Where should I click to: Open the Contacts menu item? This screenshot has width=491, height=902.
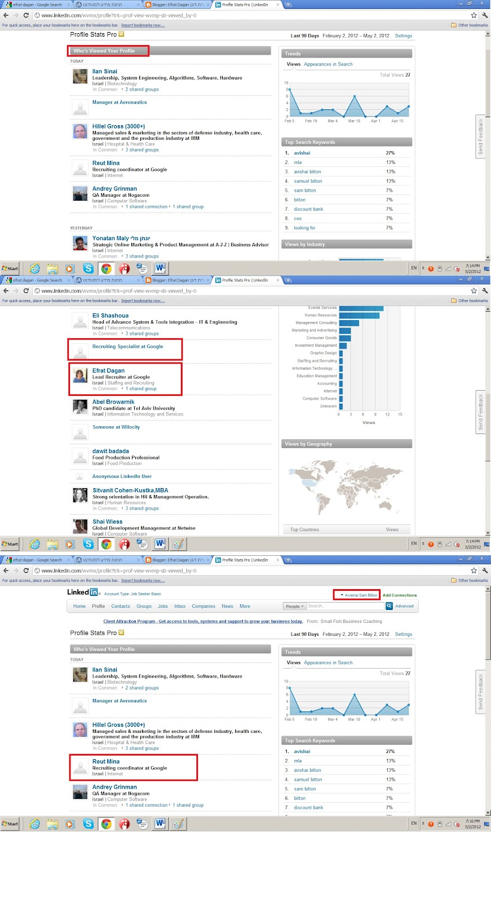pos(121,606)
